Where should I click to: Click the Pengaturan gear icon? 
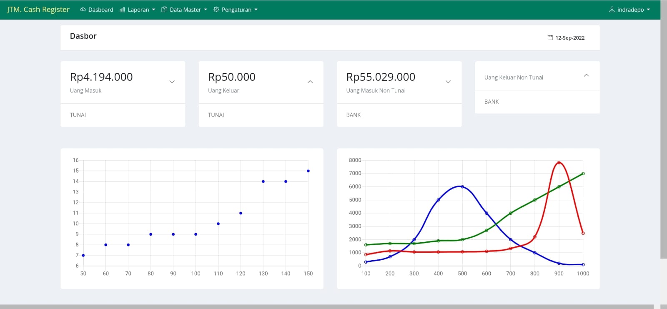coord(216,9)
